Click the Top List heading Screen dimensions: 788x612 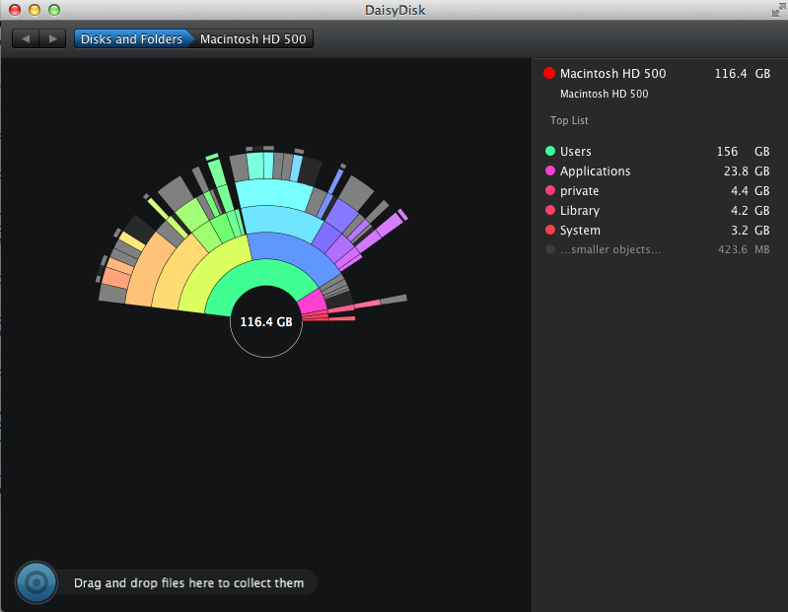(x=569, y=120)
